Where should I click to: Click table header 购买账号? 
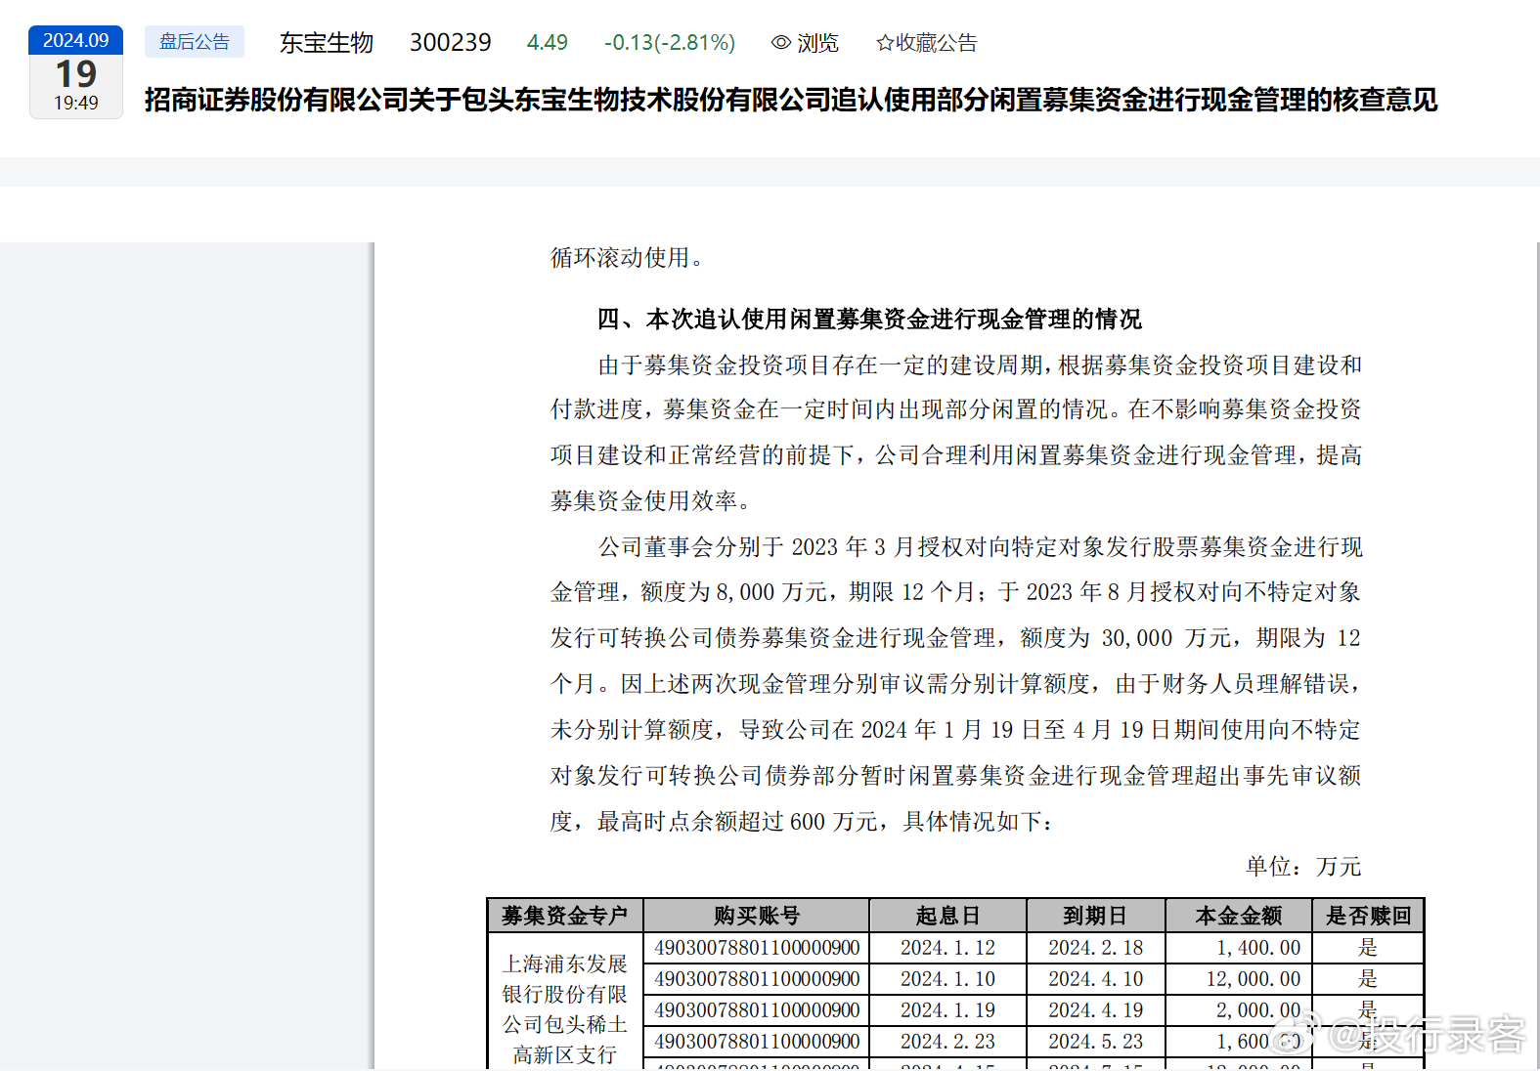tap(757, 916)
